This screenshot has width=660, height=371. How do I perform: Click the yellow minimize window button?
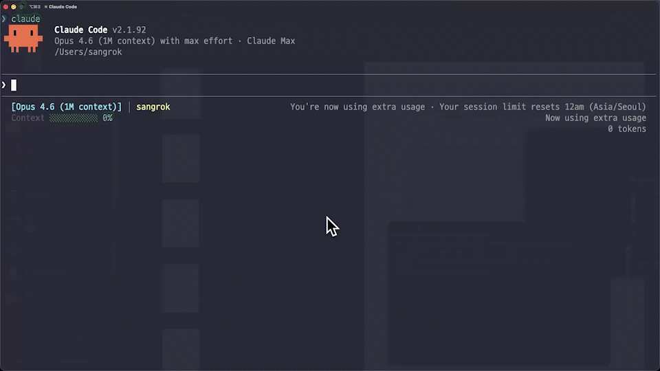14,7
